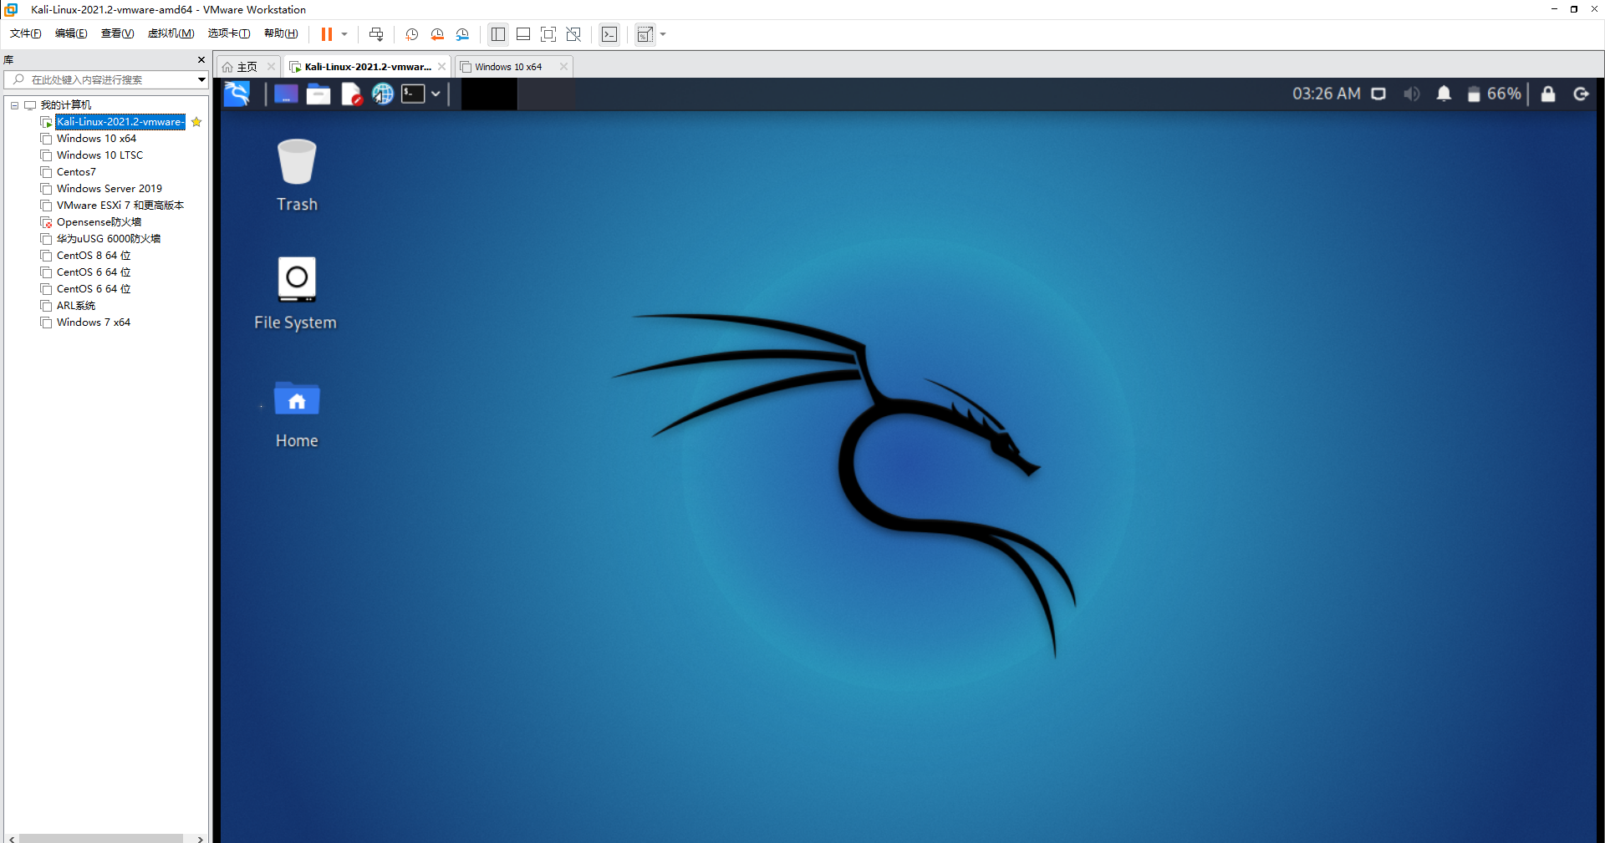Close the 主页 tab

point(271,67)
